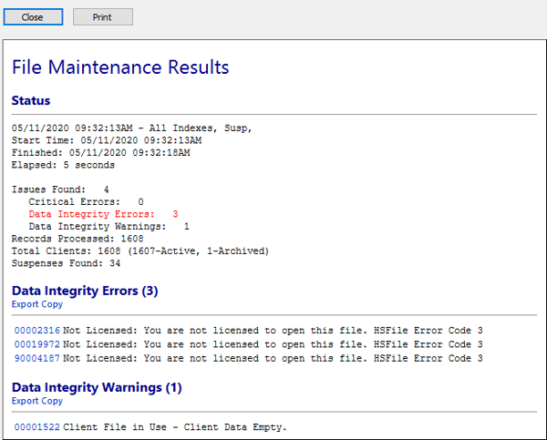
Task: Click the Data Integrity Warnings (1) heading
Action: pyautogui.click(x=97, y=387)
